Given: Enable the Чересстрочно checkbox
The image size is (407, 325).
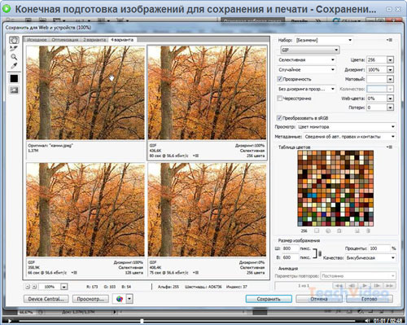Looking at the screenshot, I should click(x=279, y=99).
